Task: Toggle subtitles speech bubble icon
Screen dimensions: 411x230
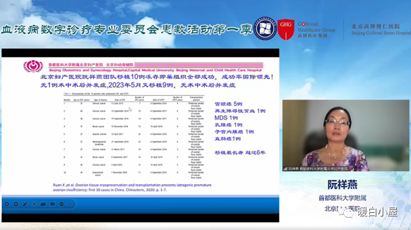Action: click(52, 204)
